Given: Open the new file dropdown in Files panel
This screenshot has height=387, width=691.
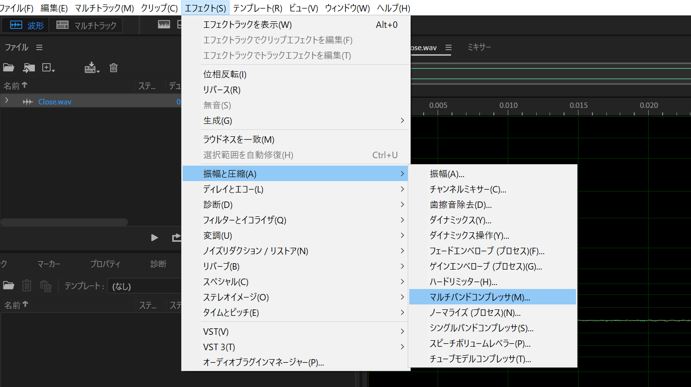Looking at the screenshot, I should pos(49,68).
